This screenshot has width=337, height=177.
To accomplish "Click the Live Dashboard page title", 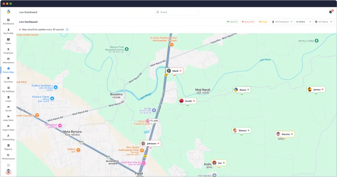I will pyautogui.click(x=28, y=22).
